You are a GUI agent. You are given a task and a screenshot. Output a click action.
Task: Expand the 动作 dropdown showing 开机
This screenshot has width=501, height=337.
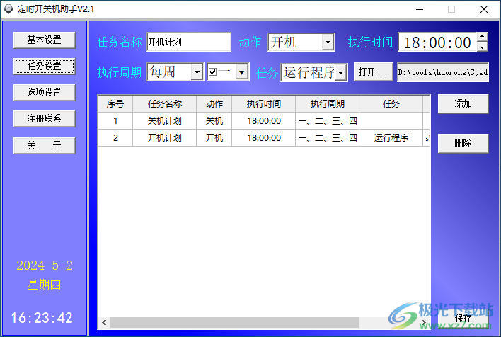point(328,42)
